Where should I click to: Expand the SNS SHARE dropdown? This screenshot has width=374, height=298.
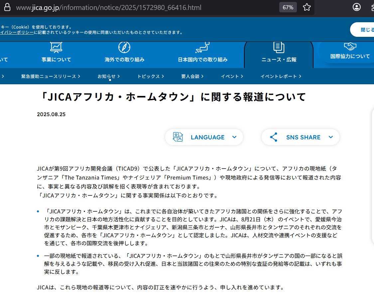tap(330, 137)
